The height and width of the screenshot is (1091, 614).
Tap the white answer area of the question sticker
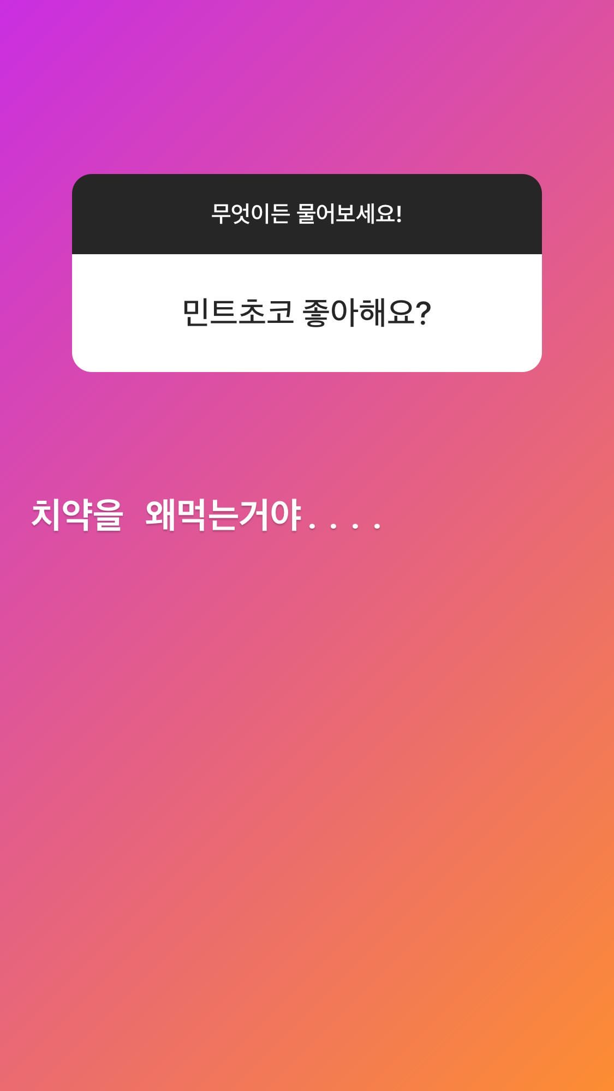pyautogui.click(x=307, y=313)
